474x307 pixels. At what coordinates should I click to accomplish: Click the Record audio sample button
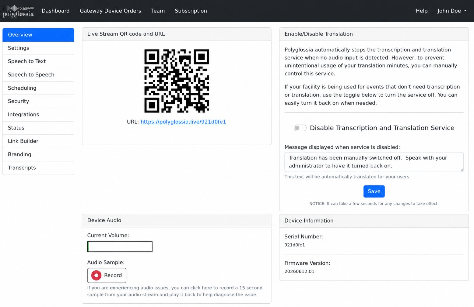click(x=107, y=275)
